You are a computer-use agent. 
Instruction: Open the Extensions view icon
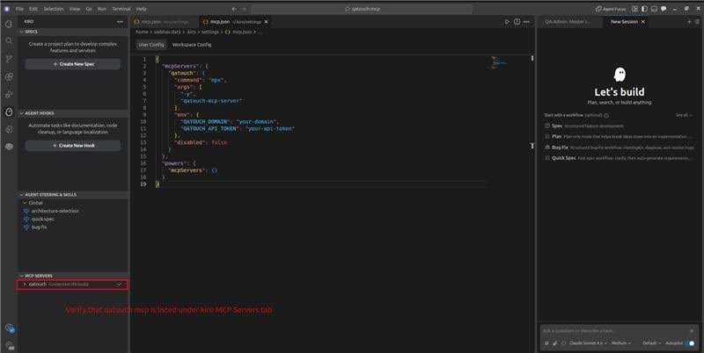[x=9, y=76]
